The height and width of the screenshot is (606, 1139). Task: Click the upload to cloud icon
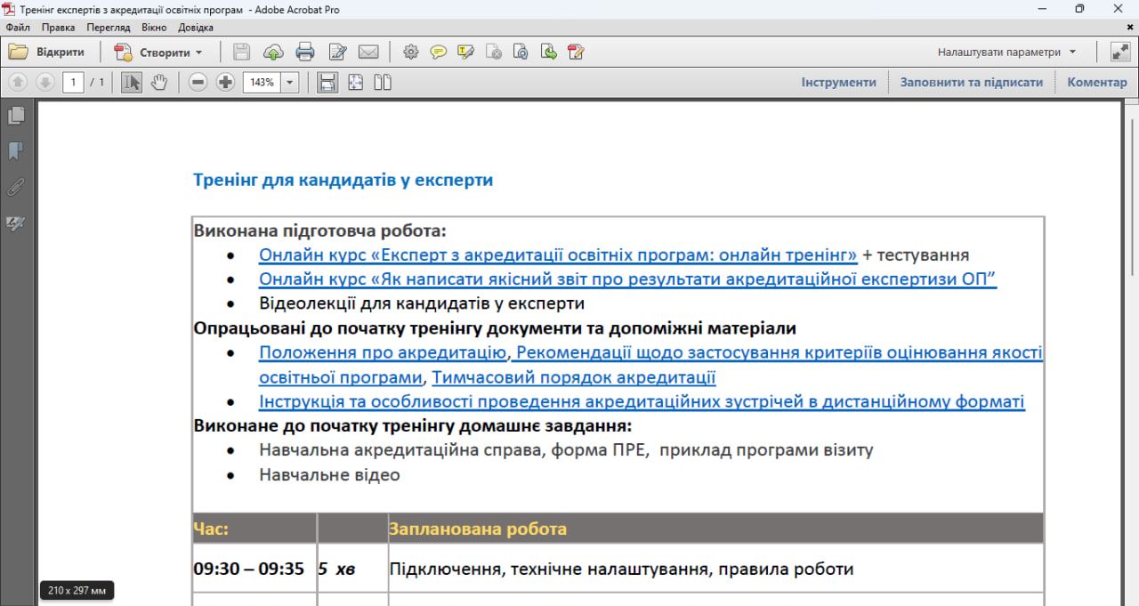tap(273, 53)
